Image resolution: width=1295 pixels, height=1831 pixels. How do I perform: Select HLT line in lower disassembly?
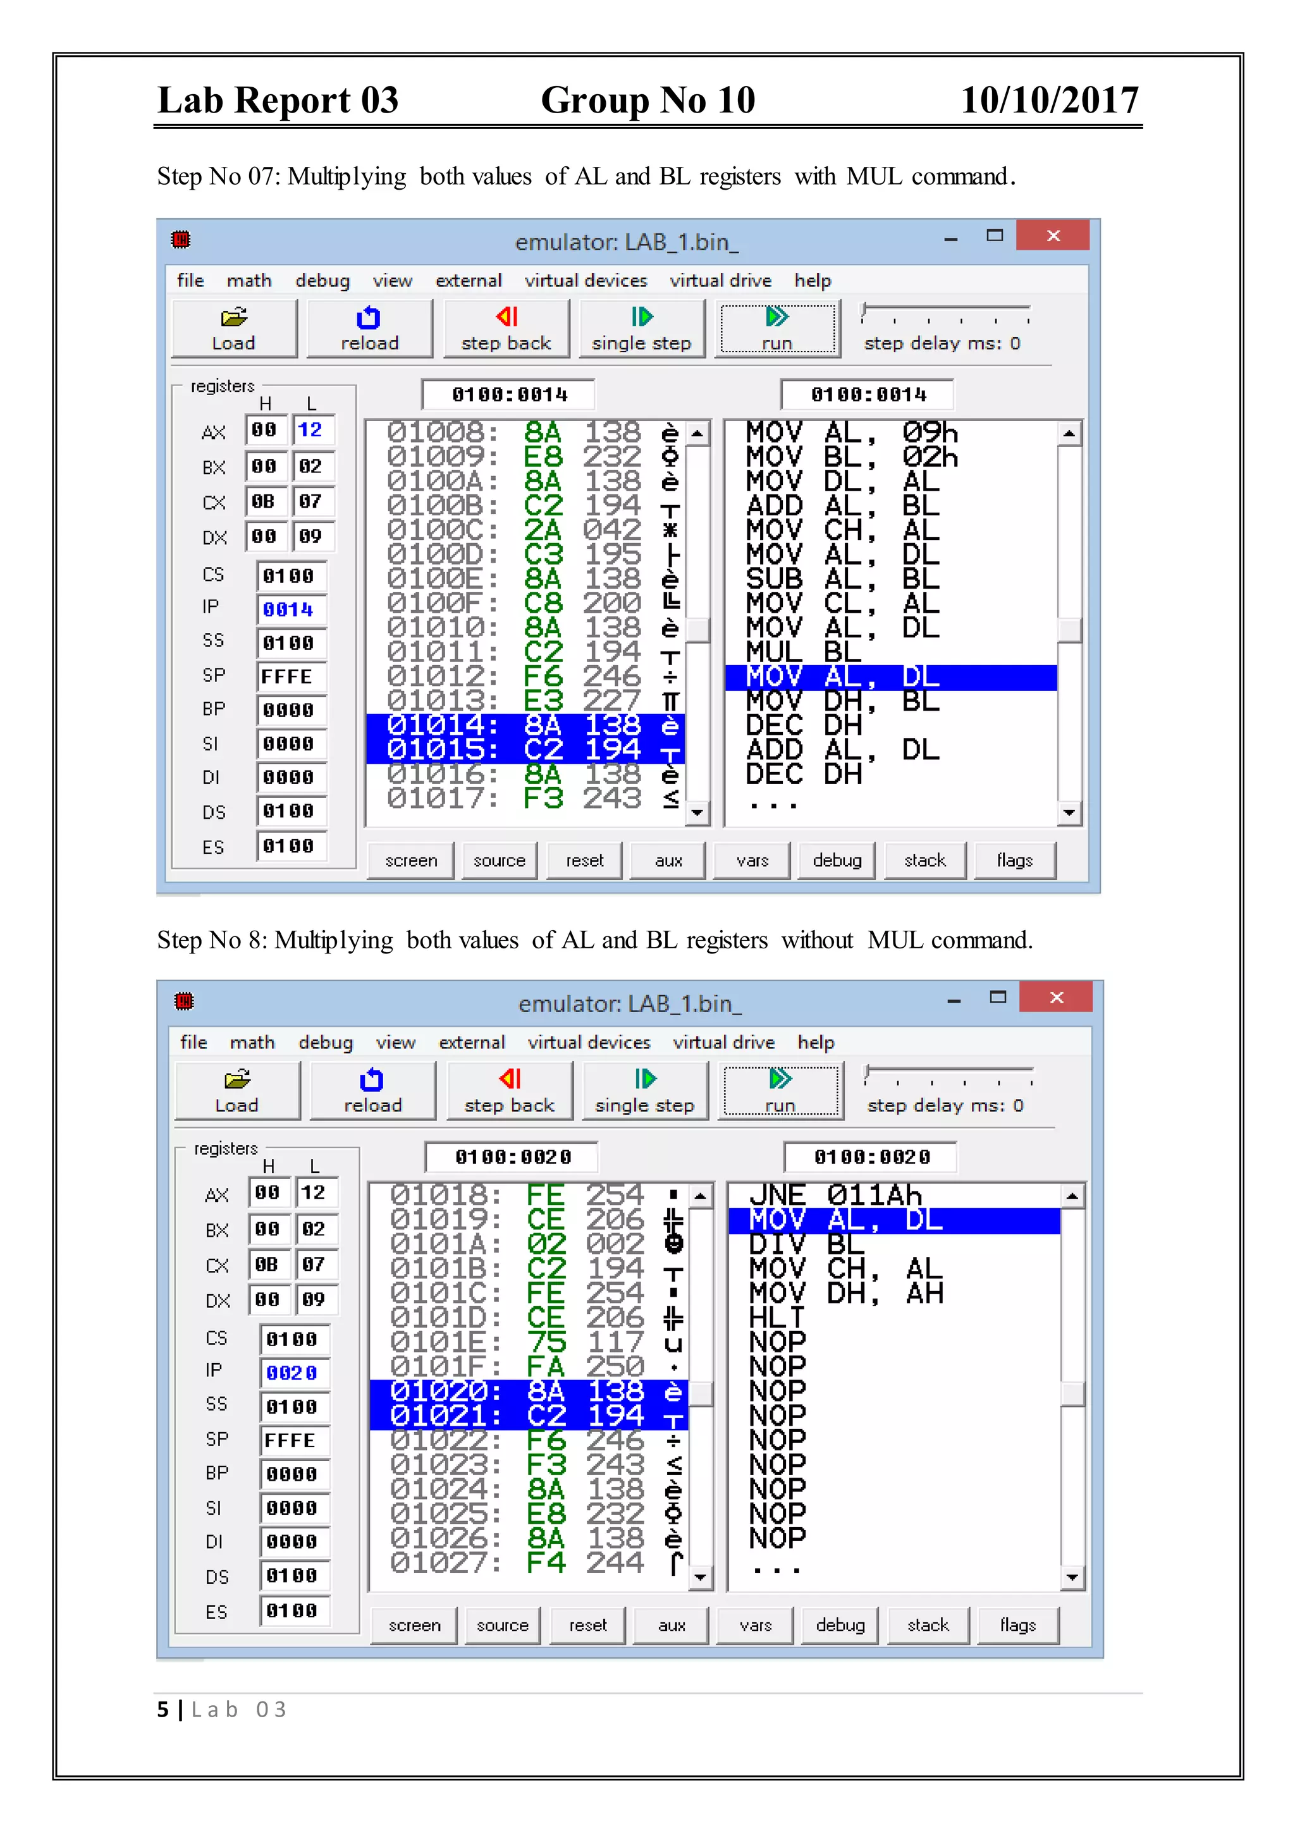click(x=894, y=1318)
